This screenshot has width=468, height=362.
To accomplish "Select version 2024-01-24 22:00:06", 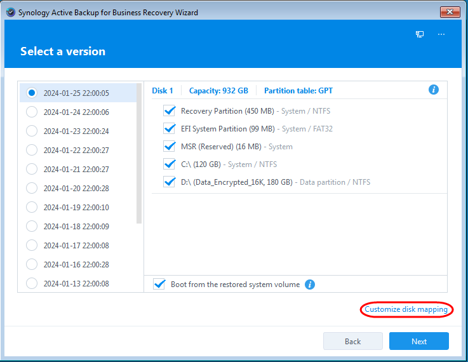I will (32, 112).
